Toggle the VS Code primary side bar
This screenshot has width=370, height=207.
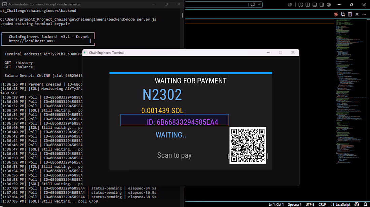[307, 4]
